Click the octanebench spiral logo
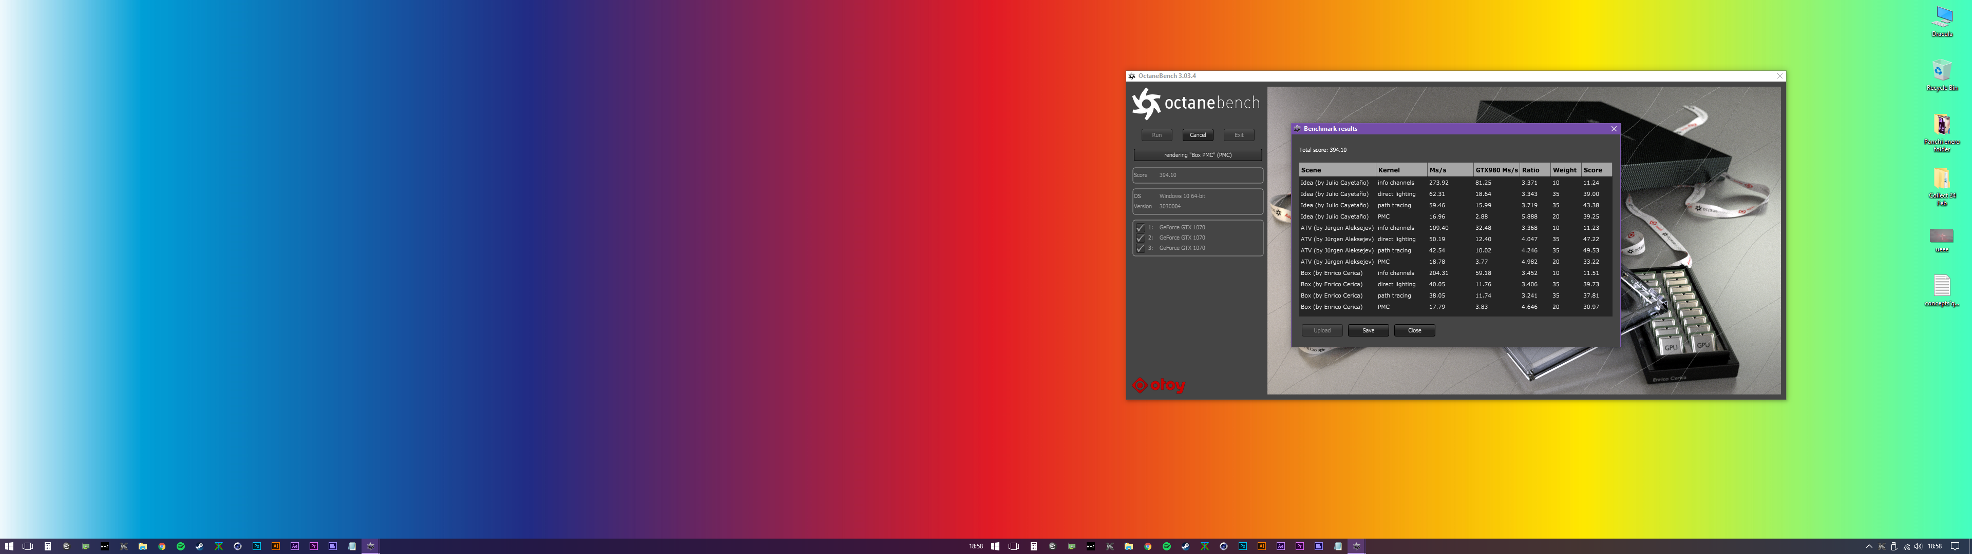Screen dimensions: 1972x554 pyautogui.click(x=1146, y=103)
